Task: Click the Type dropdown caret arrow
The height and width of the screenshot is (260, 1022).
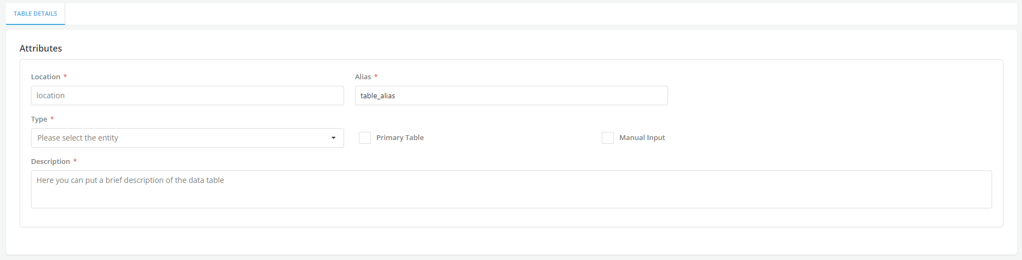Action: pyautogui.click(x=333, y=138)
